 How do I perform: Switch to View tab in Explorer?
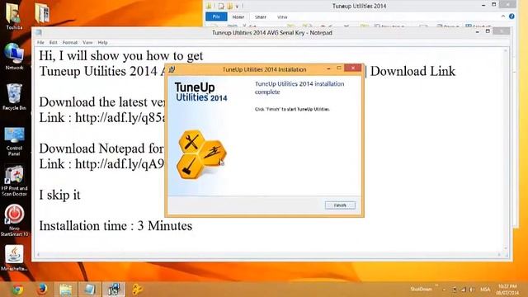(x=282, y=16)
